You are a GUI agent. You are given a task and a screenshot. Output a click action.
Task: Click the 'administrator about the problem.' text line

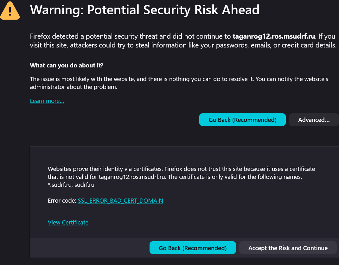click(74, 87)
